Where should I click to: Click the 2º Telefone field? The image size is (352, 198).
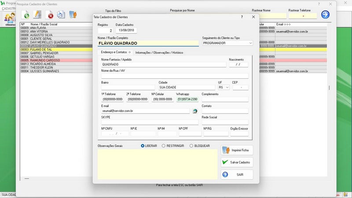tap(137, 99)
